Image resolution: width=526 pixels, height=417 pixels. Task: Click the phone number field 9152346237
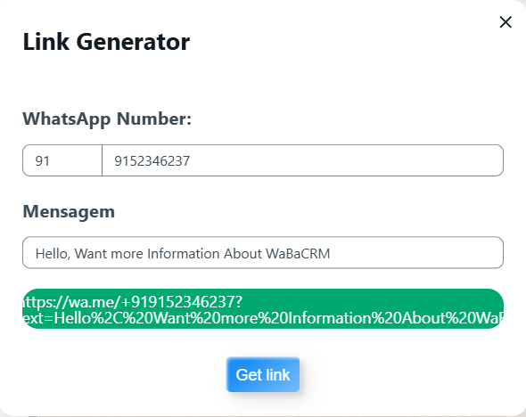coord(302,160)
